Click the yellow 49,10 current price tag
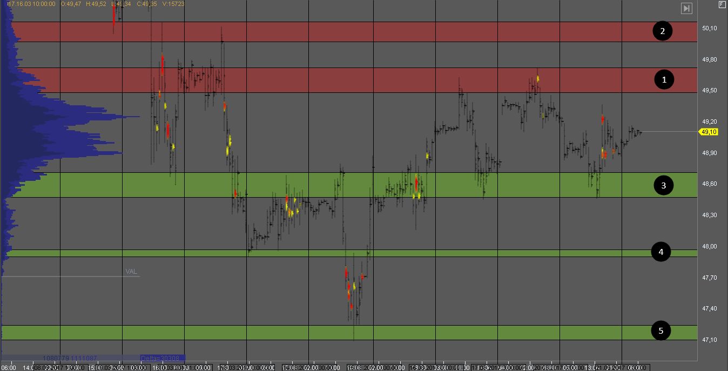This screenshot has height=371, width=728. 708,132
